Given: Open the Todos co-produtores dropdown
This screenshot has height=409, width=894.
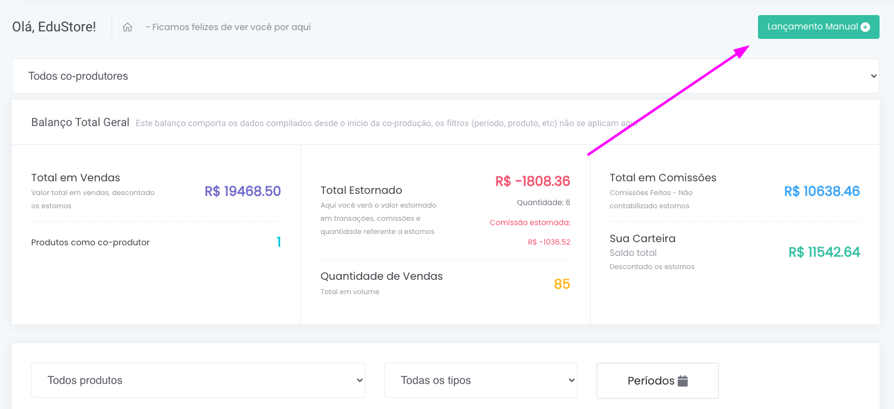Looking at the screenshot, I should 445,76.
